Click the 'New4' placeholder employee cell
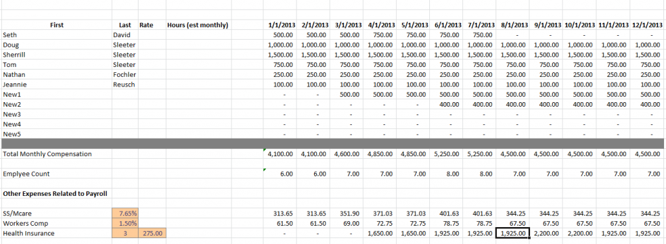This screenshot has width=666, height=244. 57,124
